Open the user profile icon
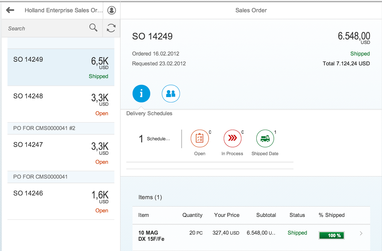Screen dimensions: 382x251 tap(112, 10)
